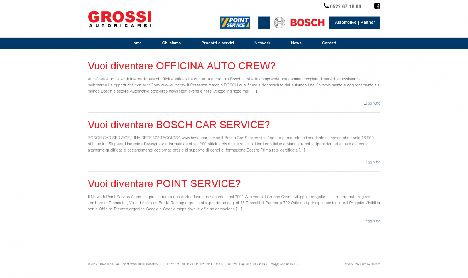Click the AutoCrew article excerpt text
The image size is (468, 278).
(234, 85)
